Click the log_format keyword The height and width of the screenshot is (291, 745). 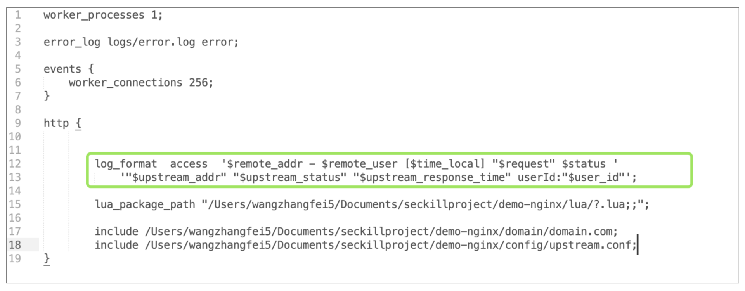point(126,164)
